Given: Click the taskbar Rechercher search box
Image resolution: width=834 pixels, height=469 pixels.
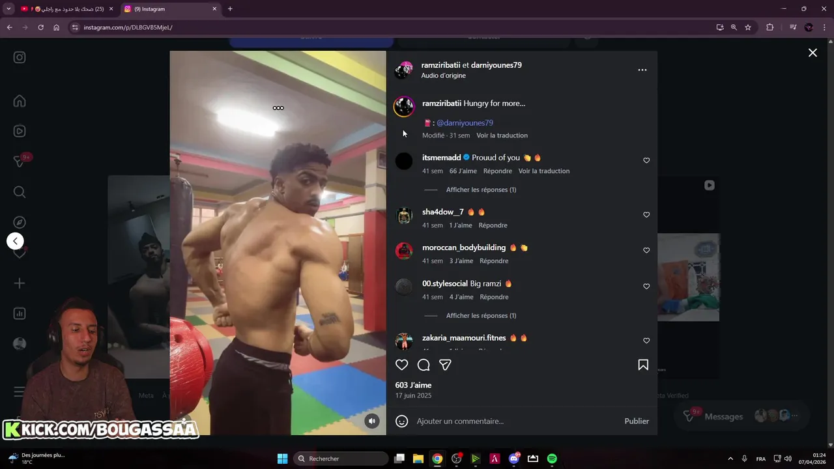Looking at the screenshot, I should (x=341, y=459).
